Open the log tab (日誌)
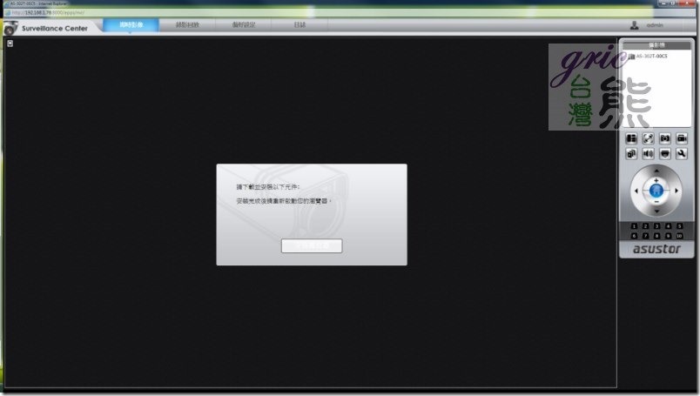This screenshot has width=700, height=396. 300,25
